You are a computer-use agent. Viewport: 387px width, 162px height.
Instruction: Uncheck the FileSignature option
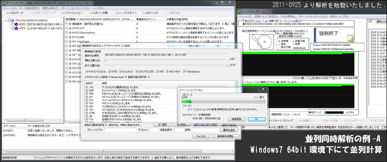[184, 71]
